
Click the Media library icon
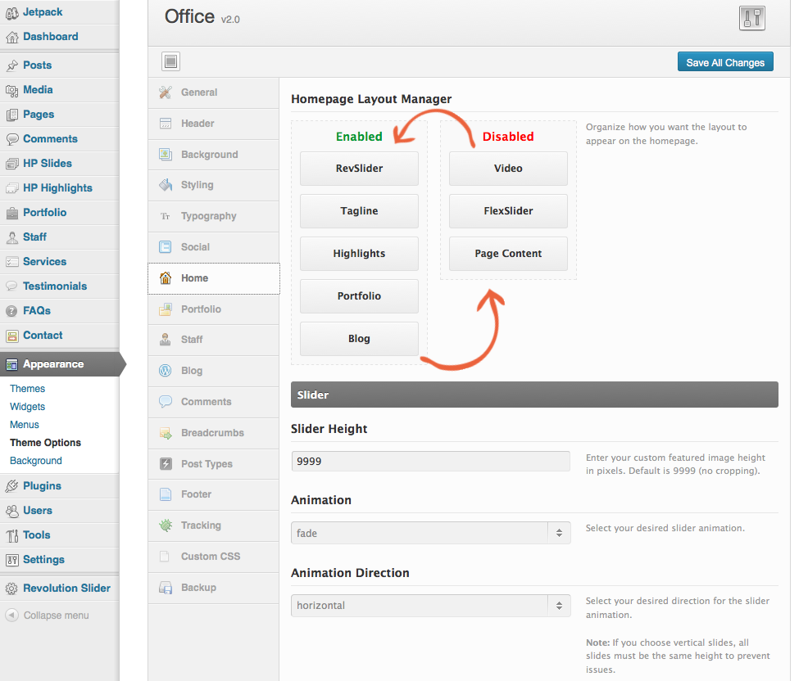coord(11,90)
